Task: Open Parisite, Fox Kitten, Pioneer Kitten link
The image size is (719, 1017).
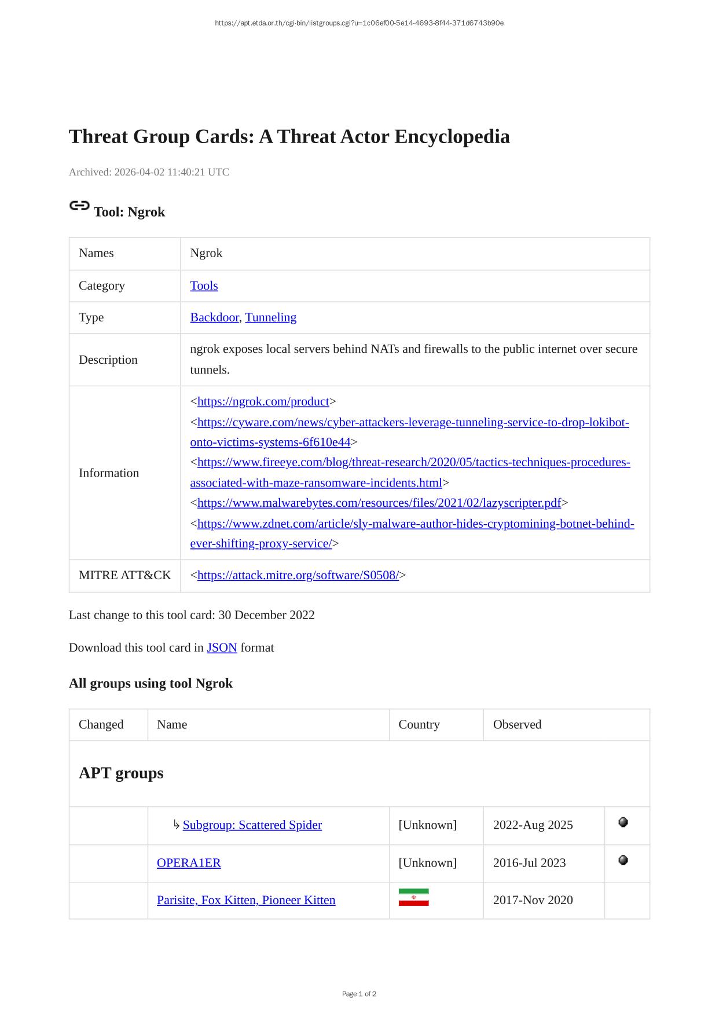Action: [x=246, y=900]
